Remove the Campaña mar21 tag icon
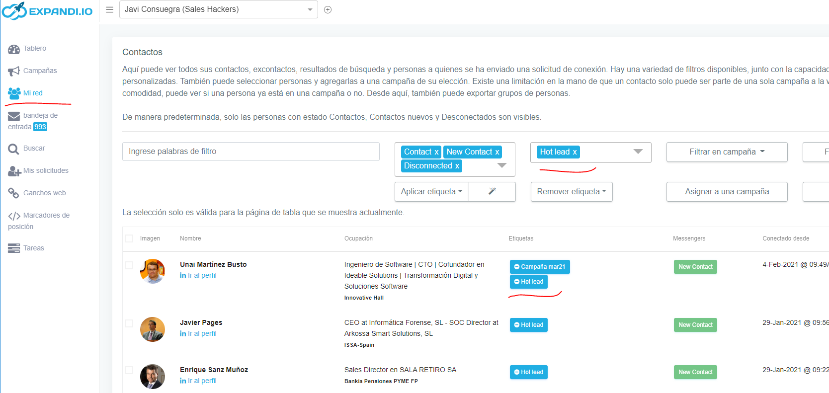 tap(517, 267)
